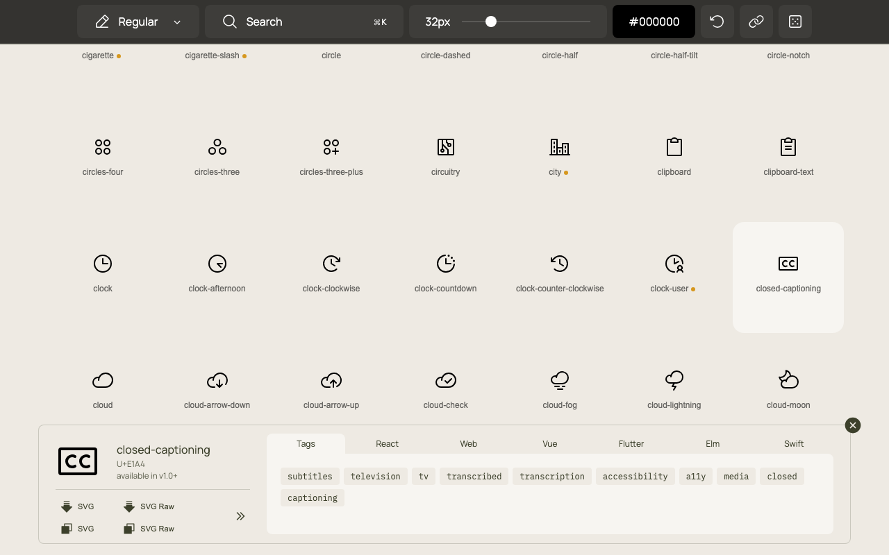Click the cigarette-slash label
Viewport: 889px width, 555px height.
(x=212, y=55)
